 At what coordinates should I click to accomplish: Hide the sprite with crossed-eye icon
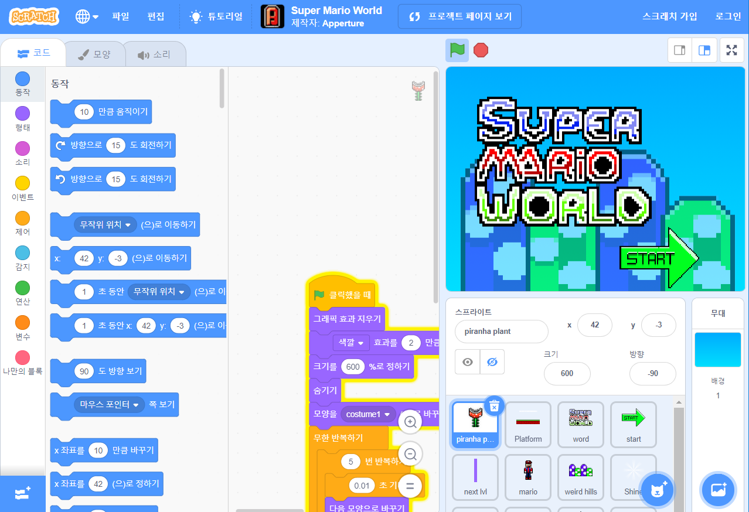492,362
